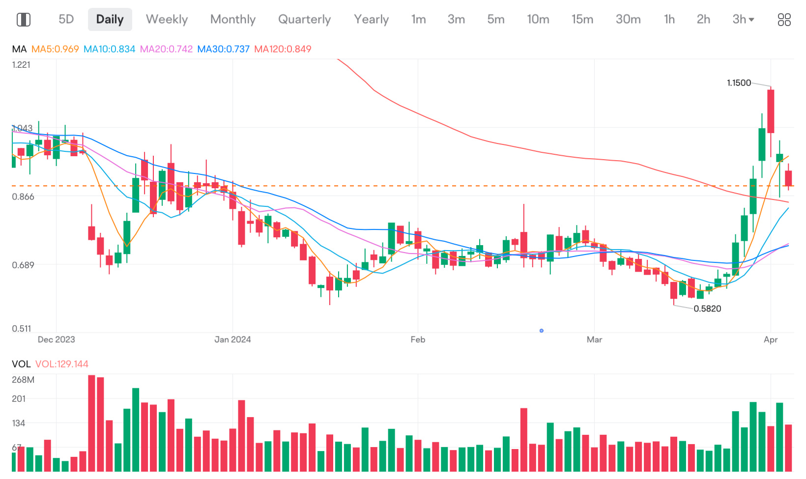Click the 1.1500 high price marker

(x=739, y=83)
